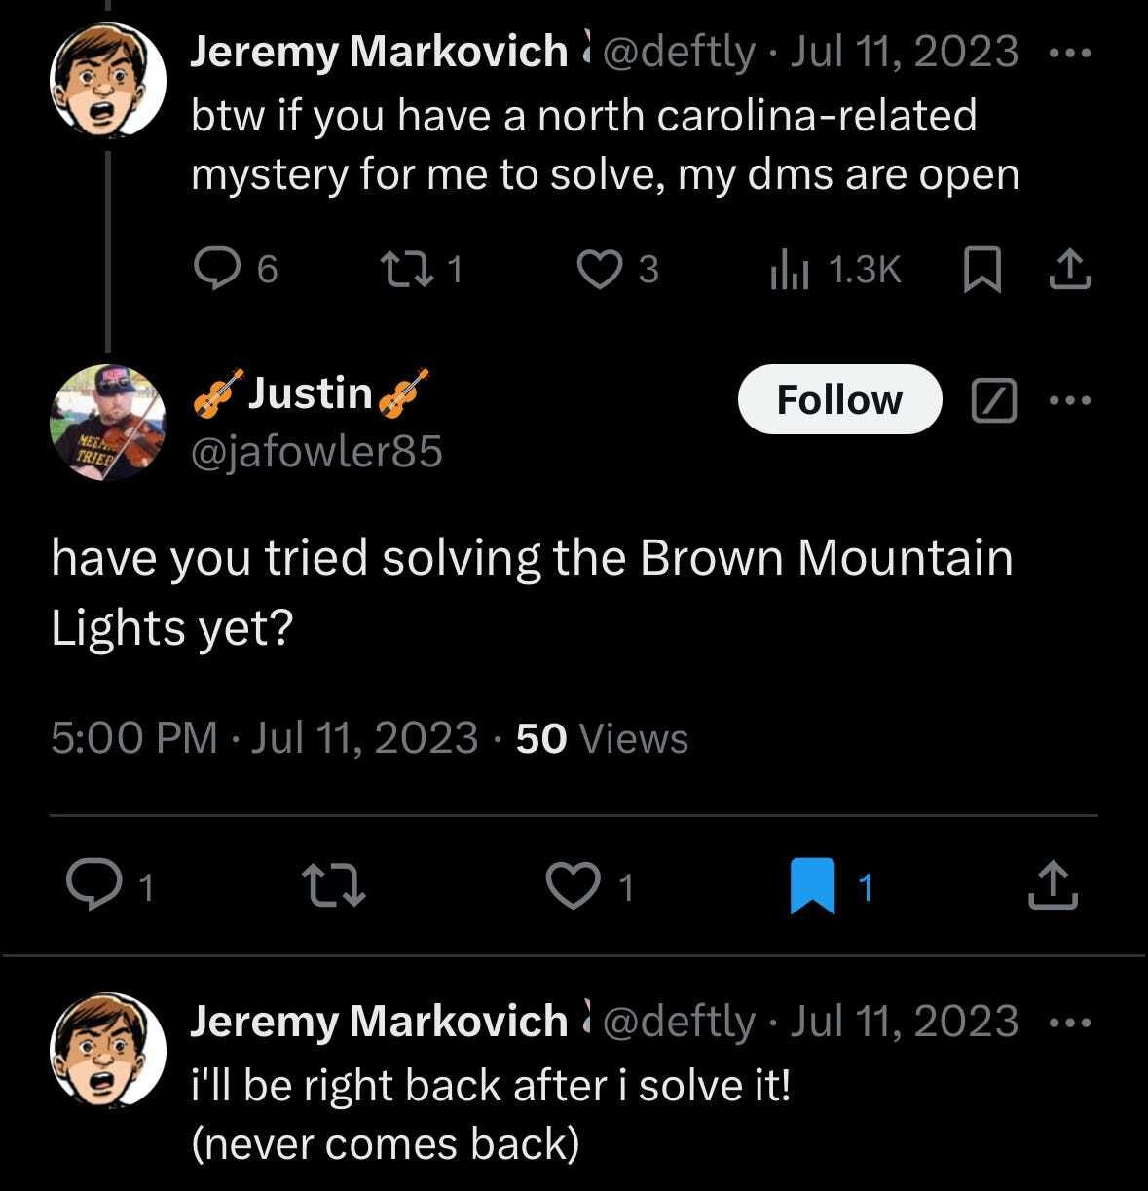This screenshot has height=1191, width=1148.
Task: Bookmark Jeremy's top tweet
Action: (x=983, y=269)
